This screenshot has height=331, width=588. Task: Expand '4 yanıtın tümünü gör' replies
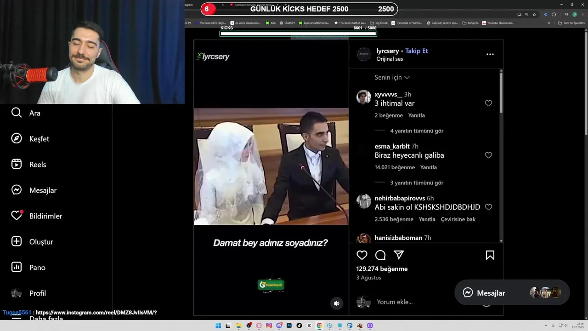pyautogui.click(x=417, y=131)
